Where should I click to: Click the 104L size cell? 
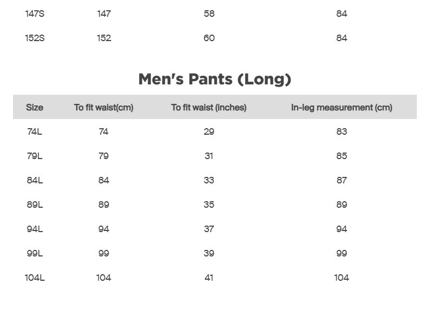pos(35,278)
